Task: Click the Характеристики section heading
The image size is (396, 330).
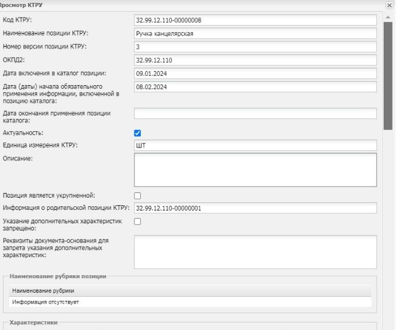Action: tap(34, 322)
